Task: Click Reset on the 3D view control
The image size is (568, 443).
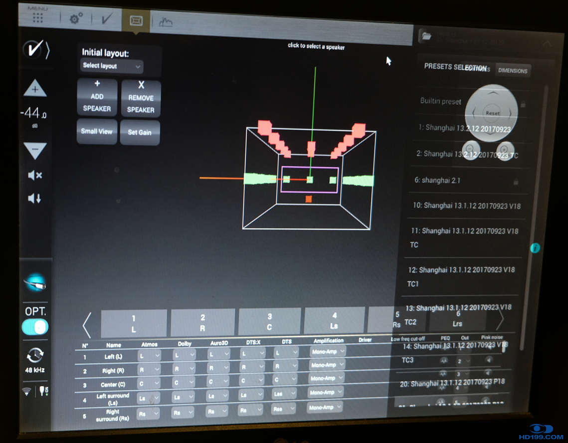Action: click(x=493, y=113)
